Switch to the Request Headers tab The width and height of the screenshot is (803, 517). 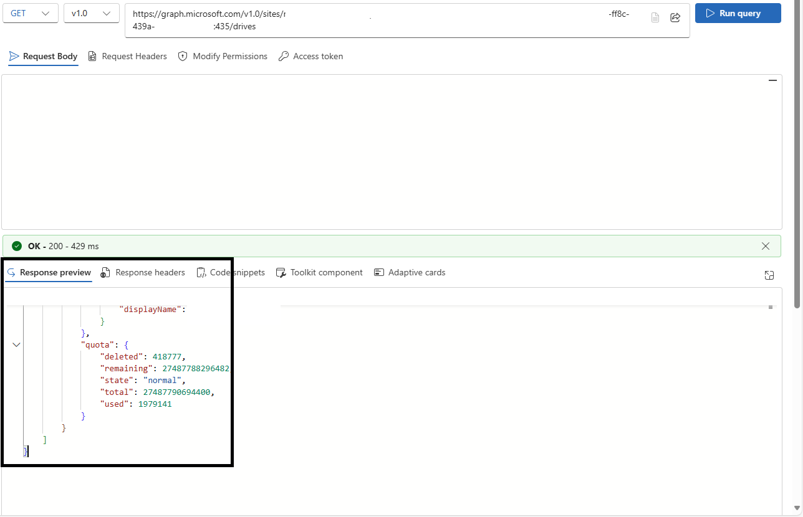(x=127, y=56)
